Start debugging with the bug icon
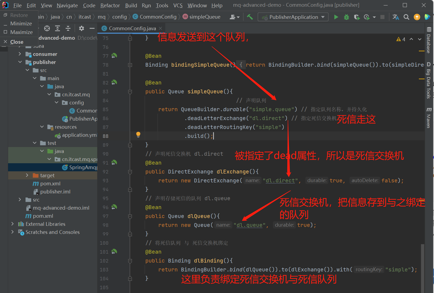Screen dimensions: 434x293 (x=346, y=17)
